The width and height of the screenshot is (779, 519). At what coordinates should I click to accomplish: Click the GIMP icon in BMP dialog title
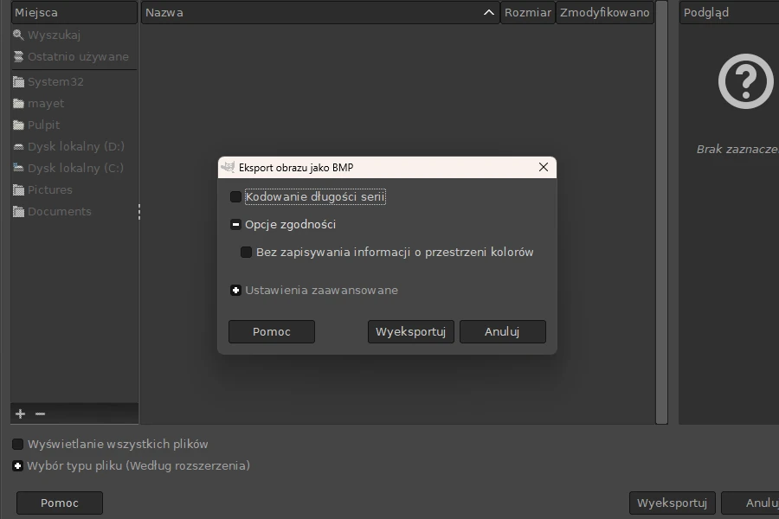tap(228, 167)
